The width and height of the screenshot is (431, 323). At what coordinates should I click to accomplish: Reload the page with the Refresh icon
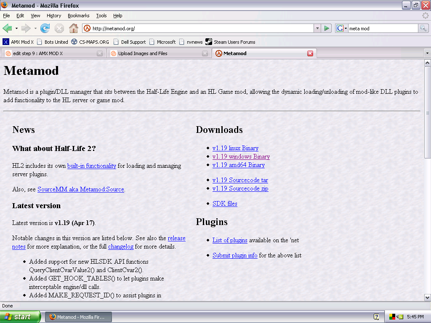tap(45, 28)
